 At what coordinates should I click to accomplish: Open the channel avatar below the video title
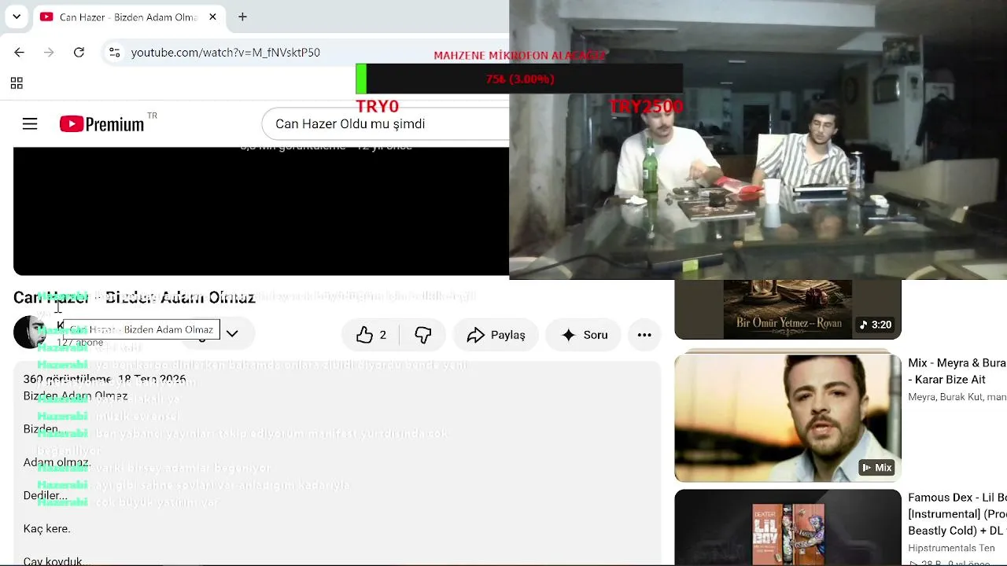pos(29,333)
